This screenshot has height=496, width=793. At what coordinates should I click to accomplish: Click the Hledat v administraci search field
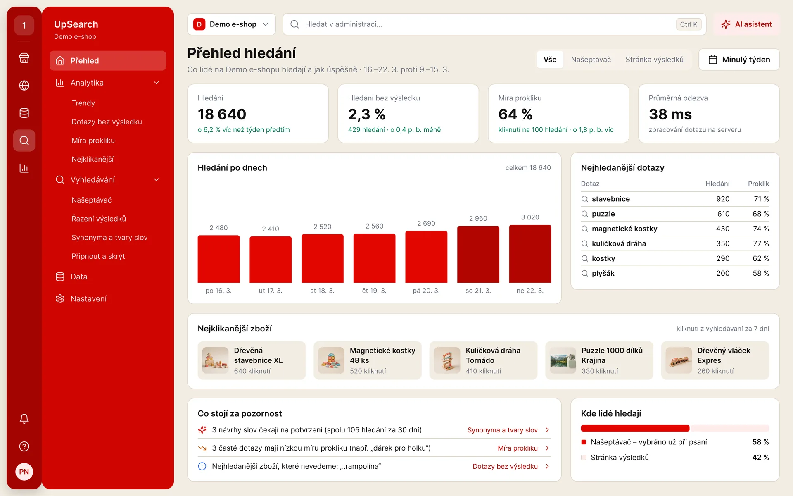tap(494, 24)
